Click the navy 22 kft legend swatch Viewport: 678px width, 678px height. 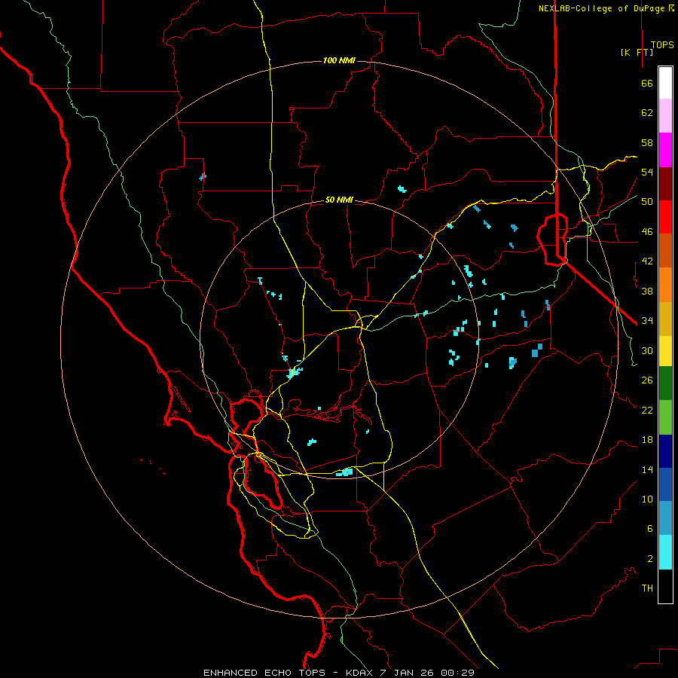click(x=665, y=451)
